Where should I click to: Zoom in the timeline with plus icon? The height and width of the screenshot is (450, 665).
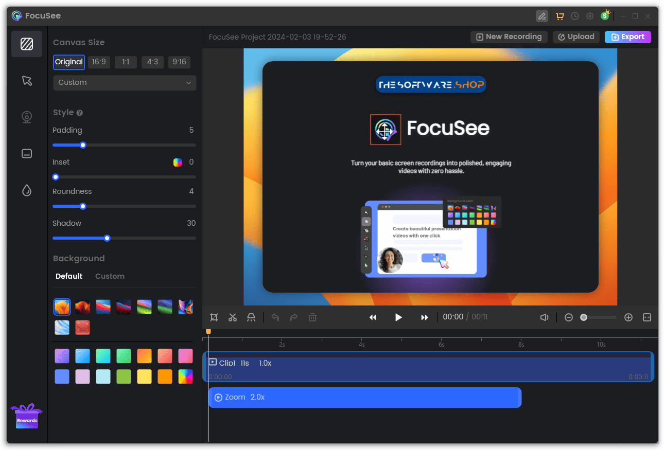pyautogui.click(x=628, y=317)
